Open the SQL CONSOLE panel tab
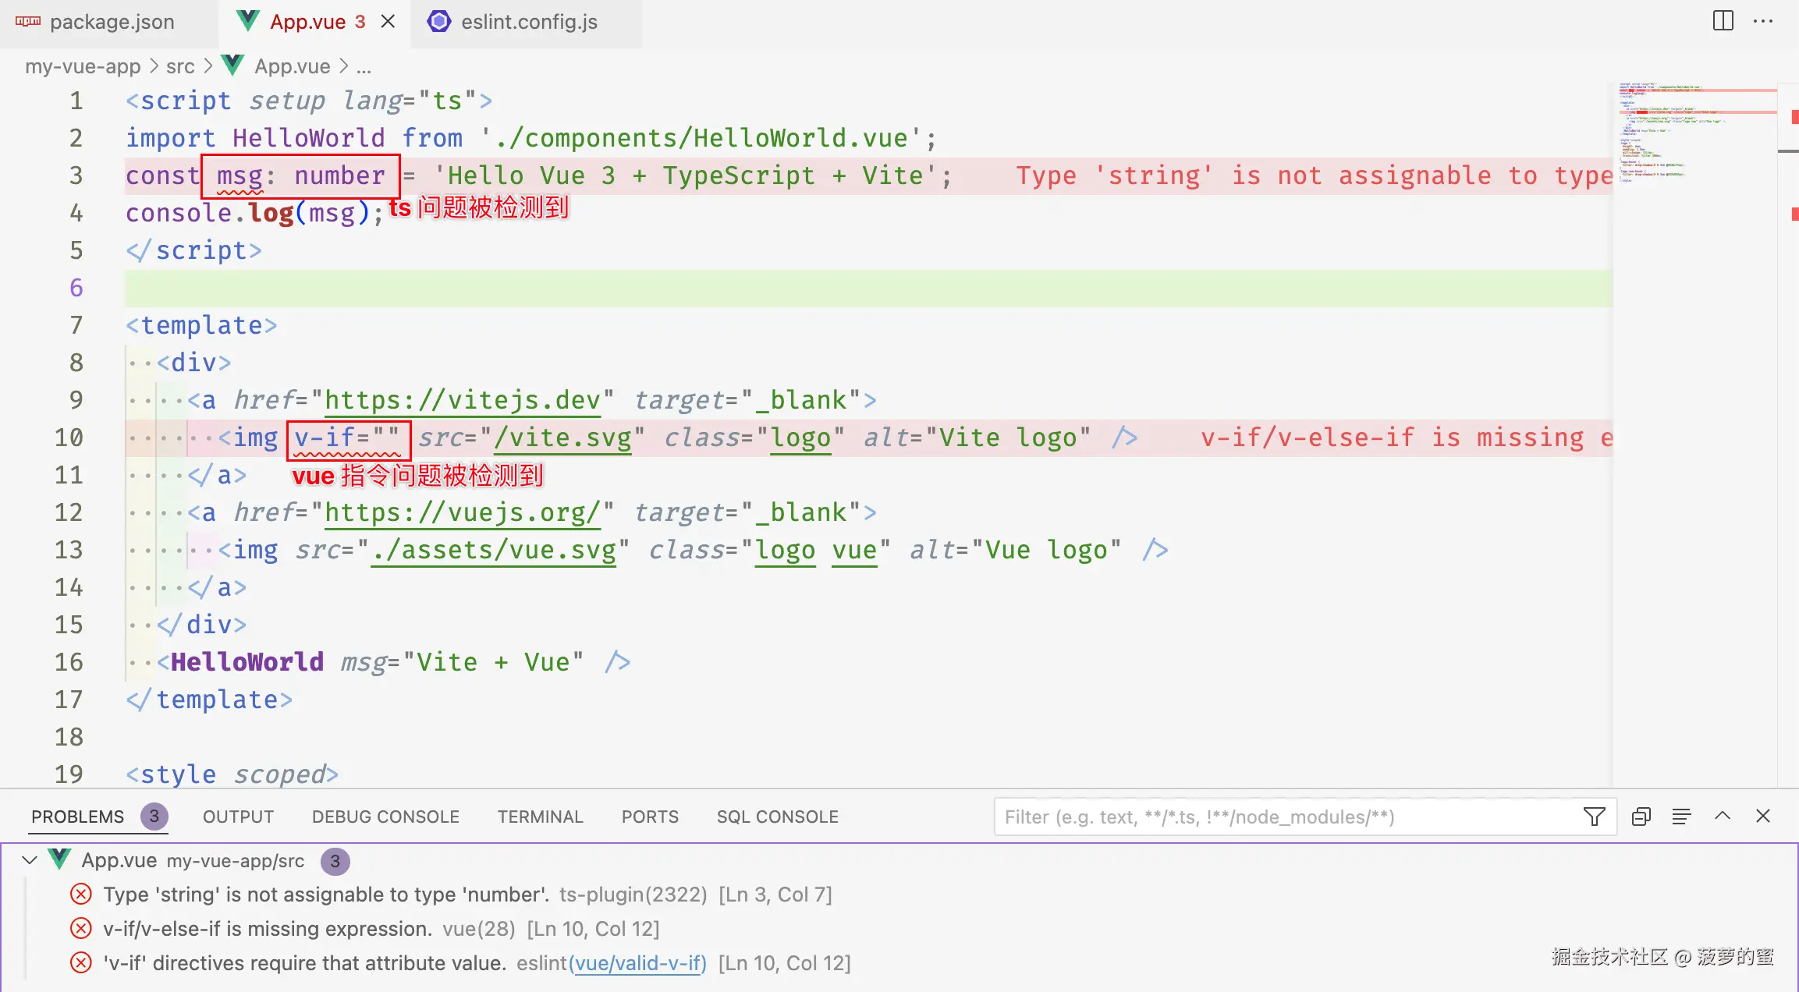This screenshot has height=992, width=1799. pos(777,817)
